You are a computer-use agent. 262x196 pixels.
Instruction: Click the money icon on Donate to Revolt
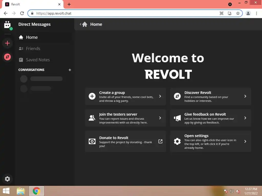tap(92, 141)
